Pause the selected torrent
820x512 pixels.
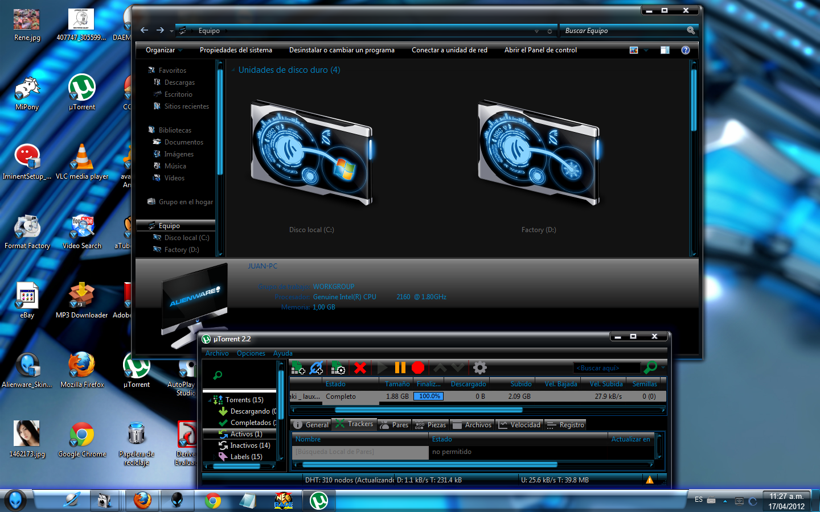pyautogui.click(x=400, y=368)
